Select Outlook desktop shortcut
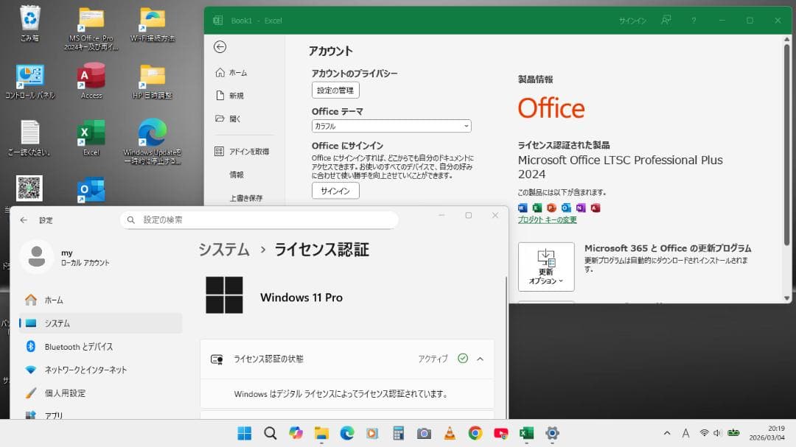The image size is (796, 447). pyautogui.click(x=91, y=190)
